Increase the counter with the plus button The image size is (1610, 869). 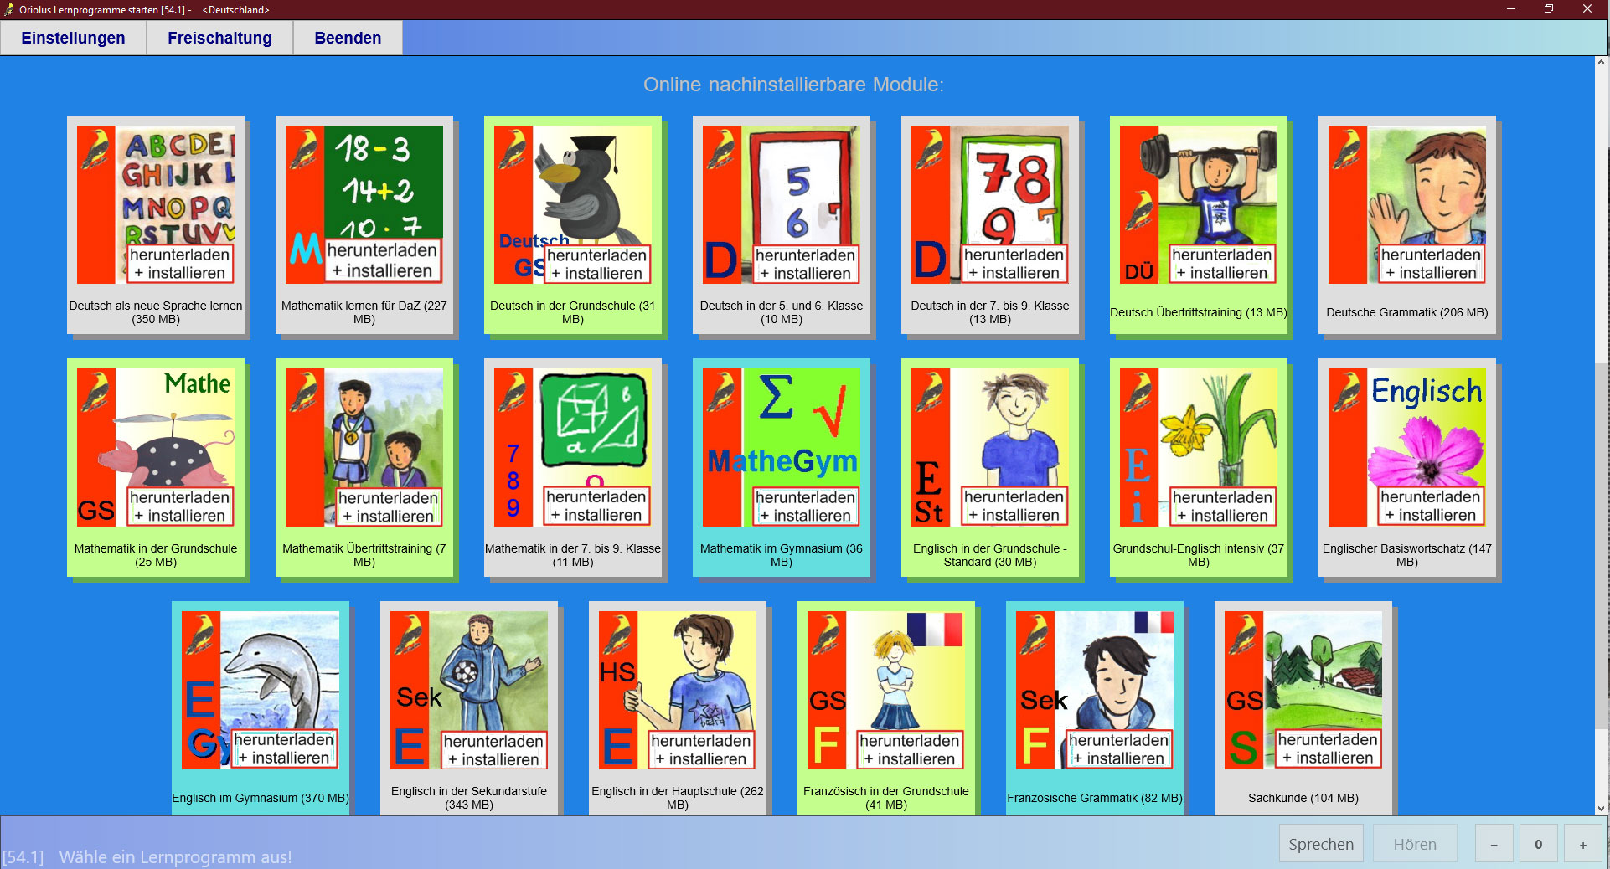(1582, 844)
